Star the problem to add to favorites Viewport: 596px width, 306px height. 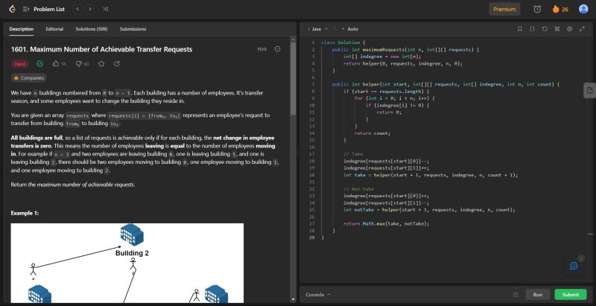tap(101, 64)
